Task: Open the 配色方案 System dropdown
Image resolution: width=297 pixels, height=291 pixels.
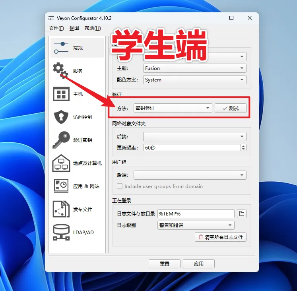Action: pos(195,80)
